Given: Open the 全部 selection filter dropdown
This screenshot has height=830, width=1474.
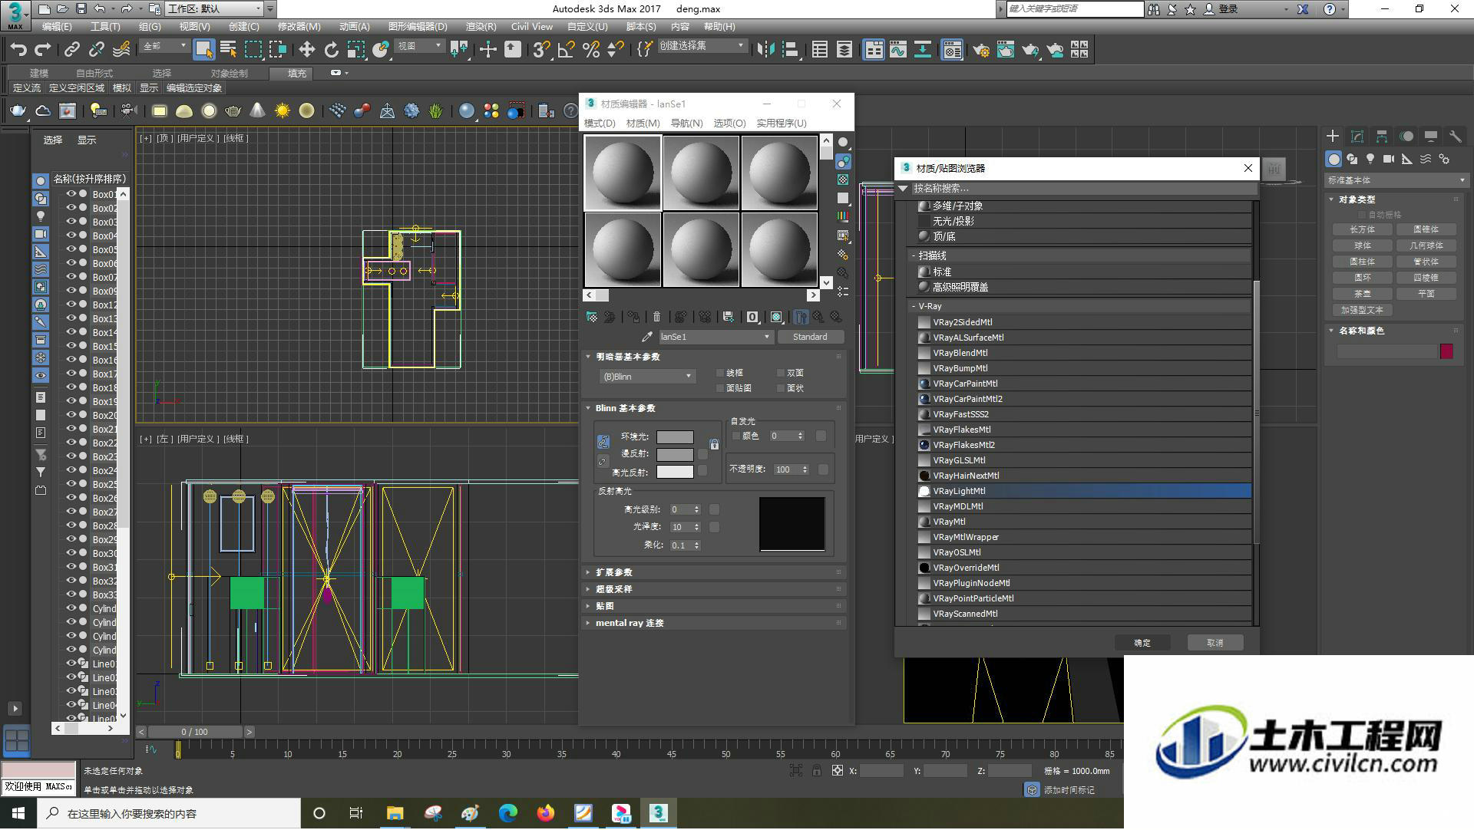Looking at the screenshot, I should [164, 47].
